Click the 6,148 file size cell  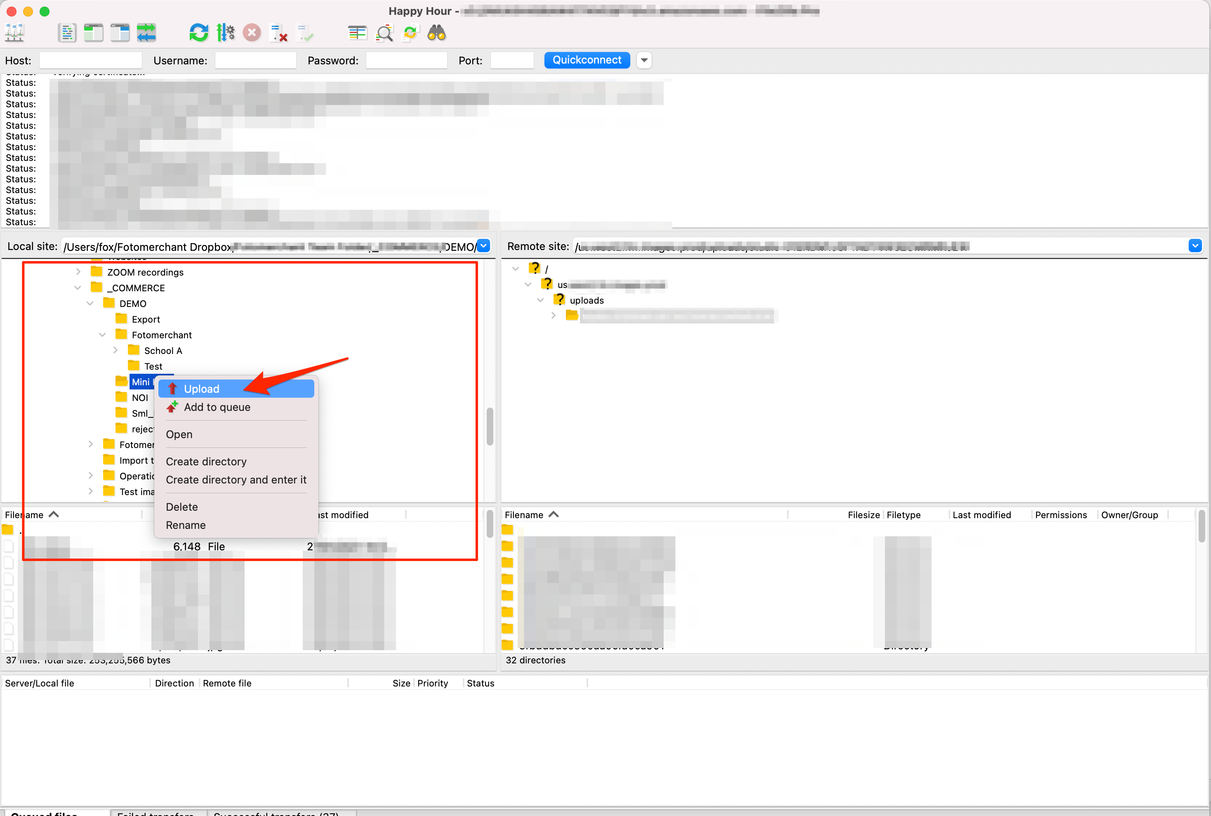[187, 547]
